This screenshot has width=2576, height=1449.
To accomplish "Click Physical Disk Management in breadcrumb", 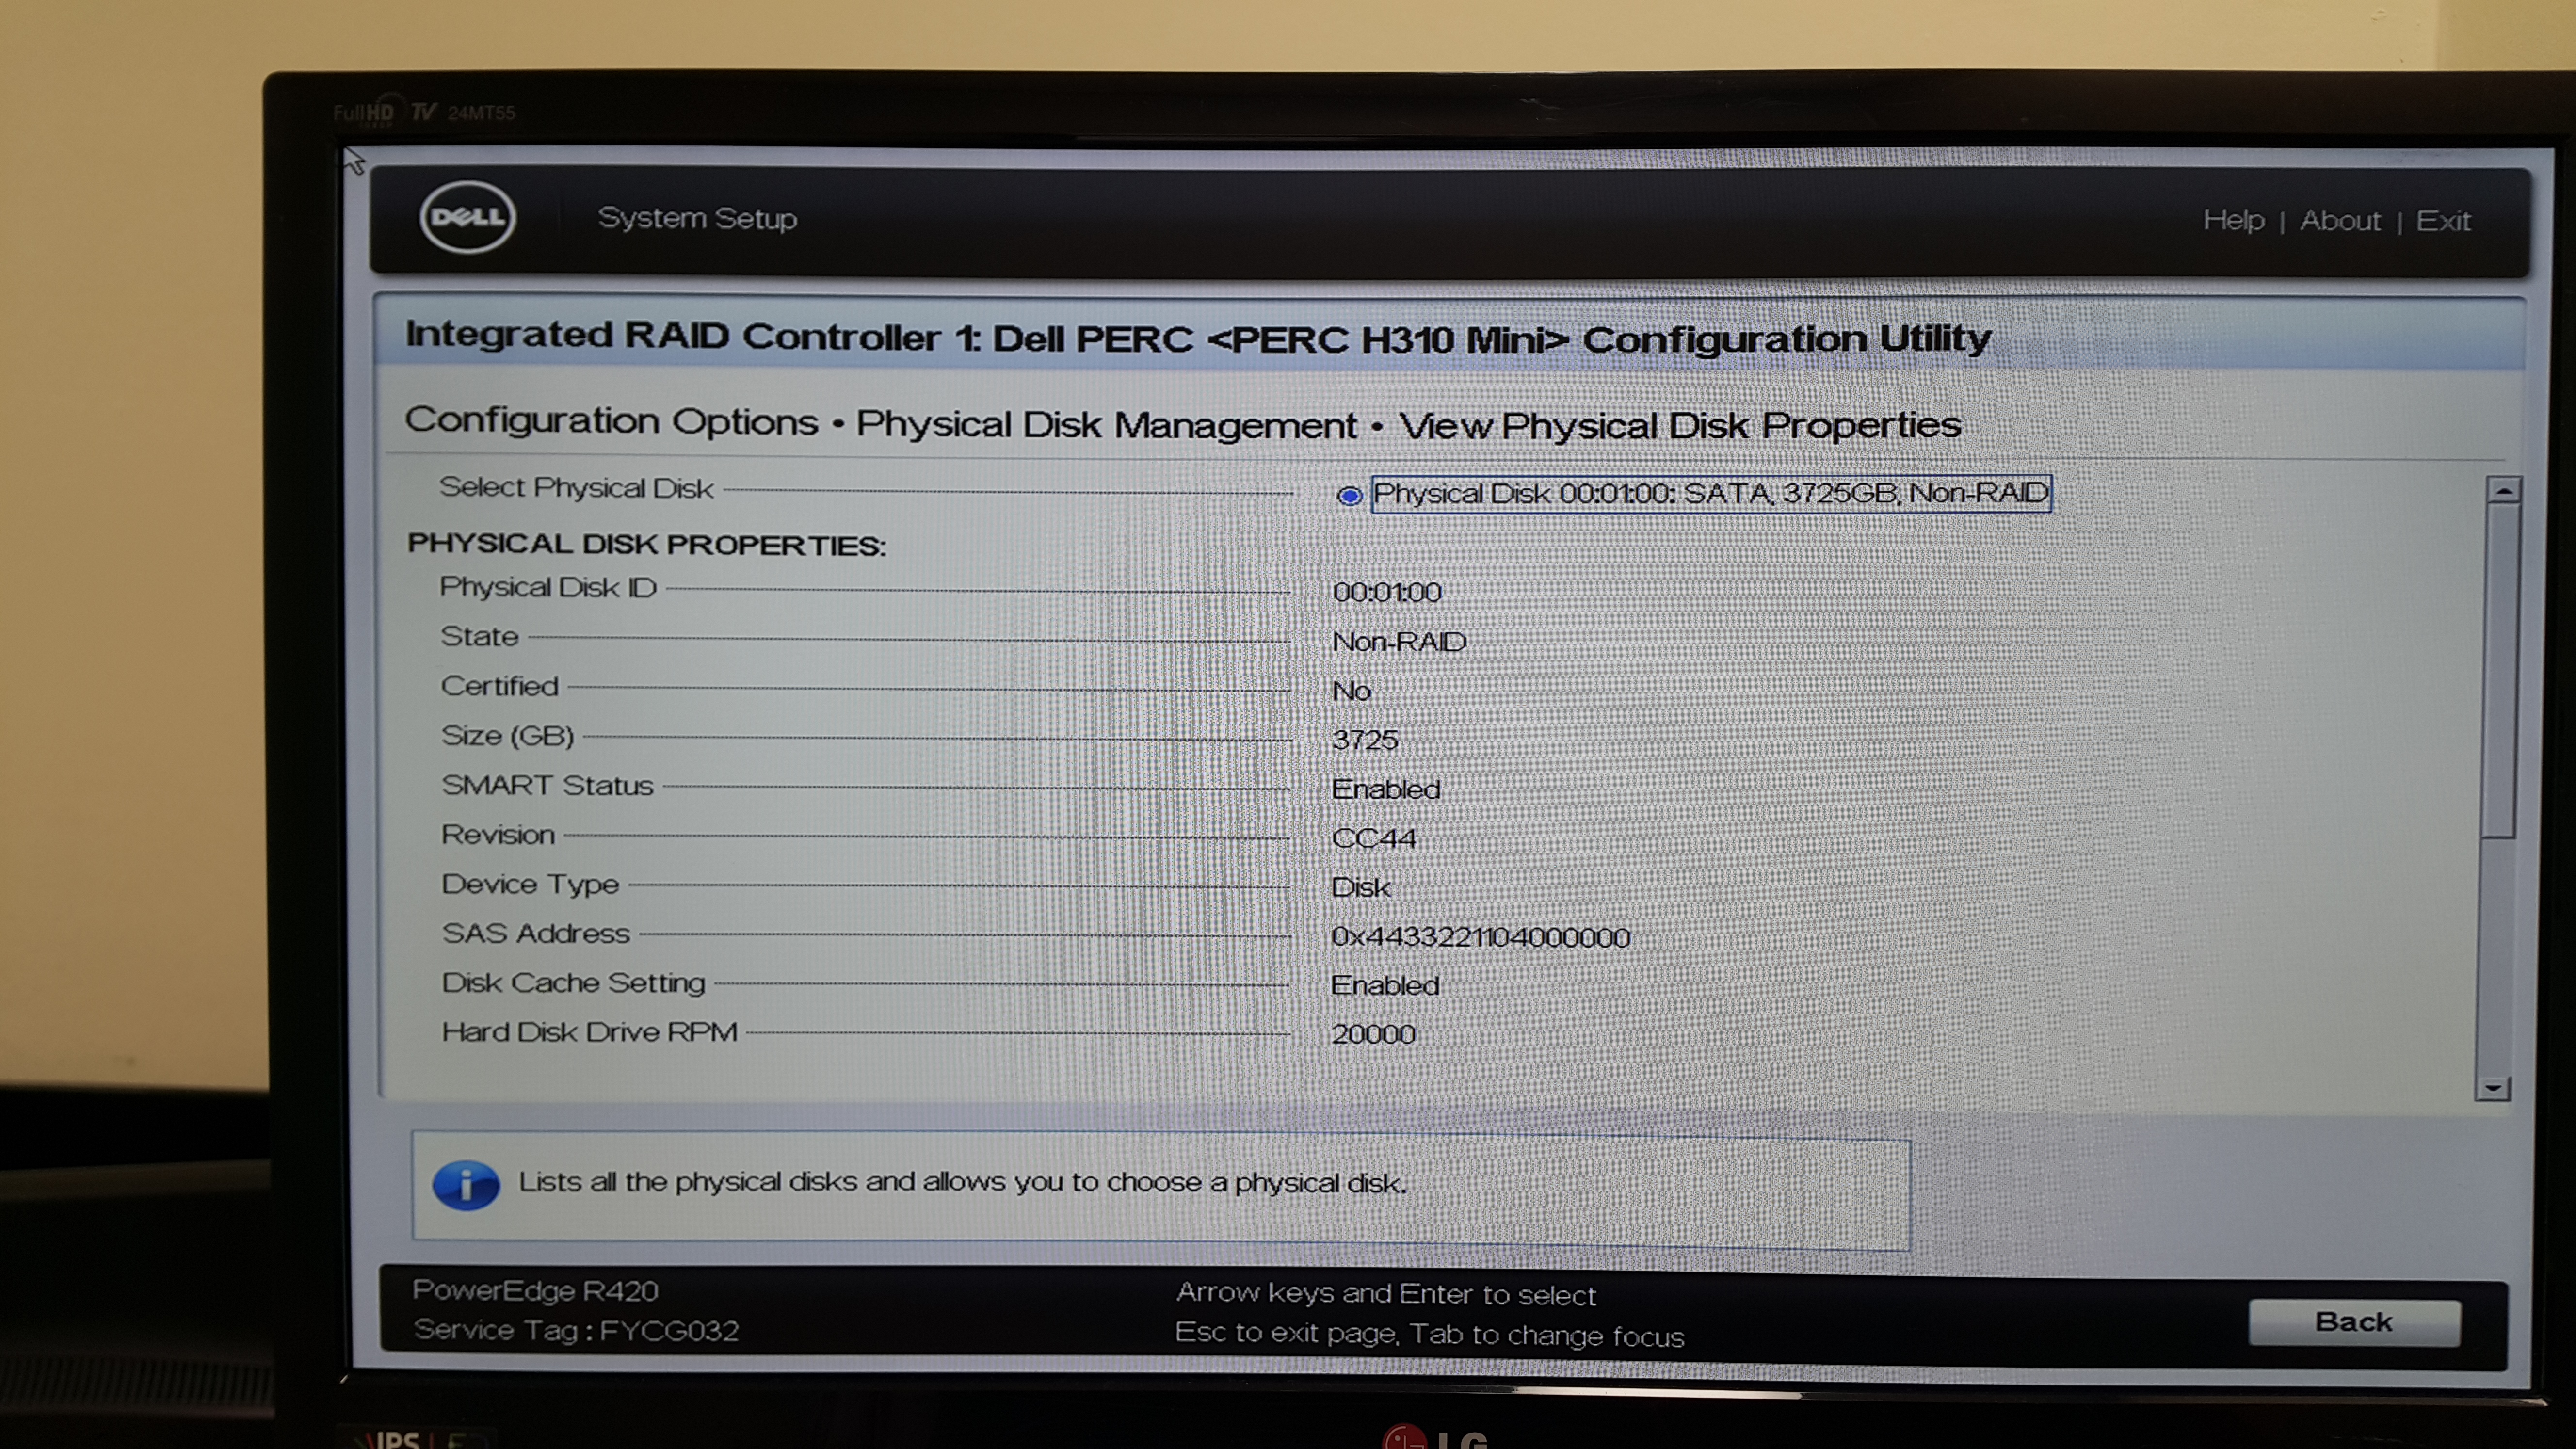I will (1106, 425).
